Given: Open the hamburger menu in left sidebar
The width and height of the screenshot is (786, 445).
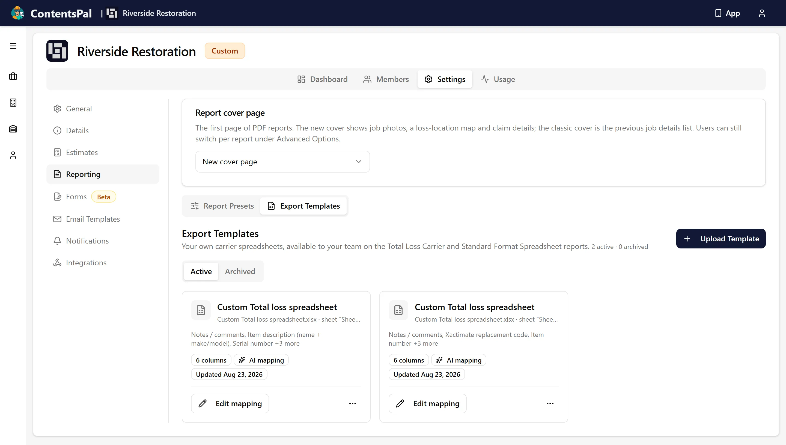Looking at the screenshot, I should click(13, 46).
